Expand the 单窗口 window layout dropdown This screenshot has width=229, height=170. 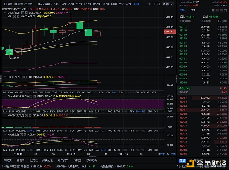(167, 3)
